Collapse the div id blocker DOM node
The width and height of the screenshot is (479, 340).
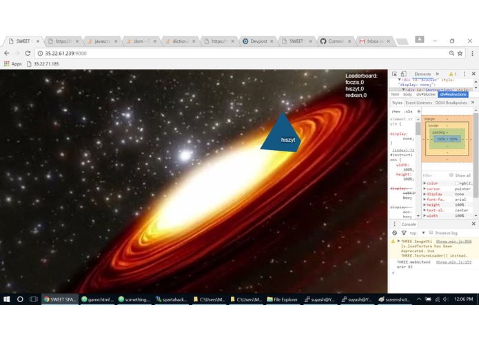[399, 80]
